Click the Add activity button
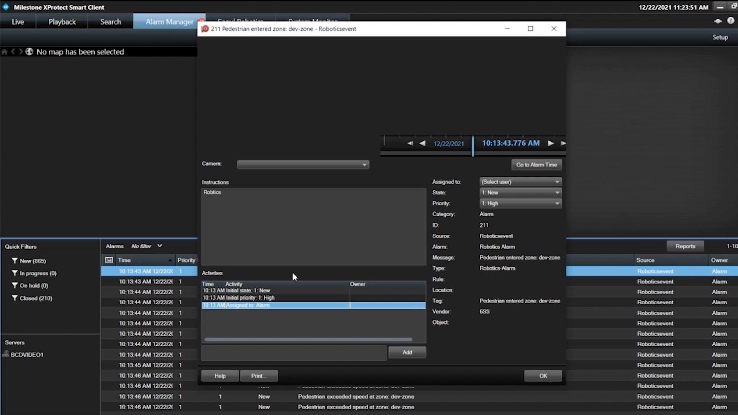The image size is (738, 415). (407, 352)
